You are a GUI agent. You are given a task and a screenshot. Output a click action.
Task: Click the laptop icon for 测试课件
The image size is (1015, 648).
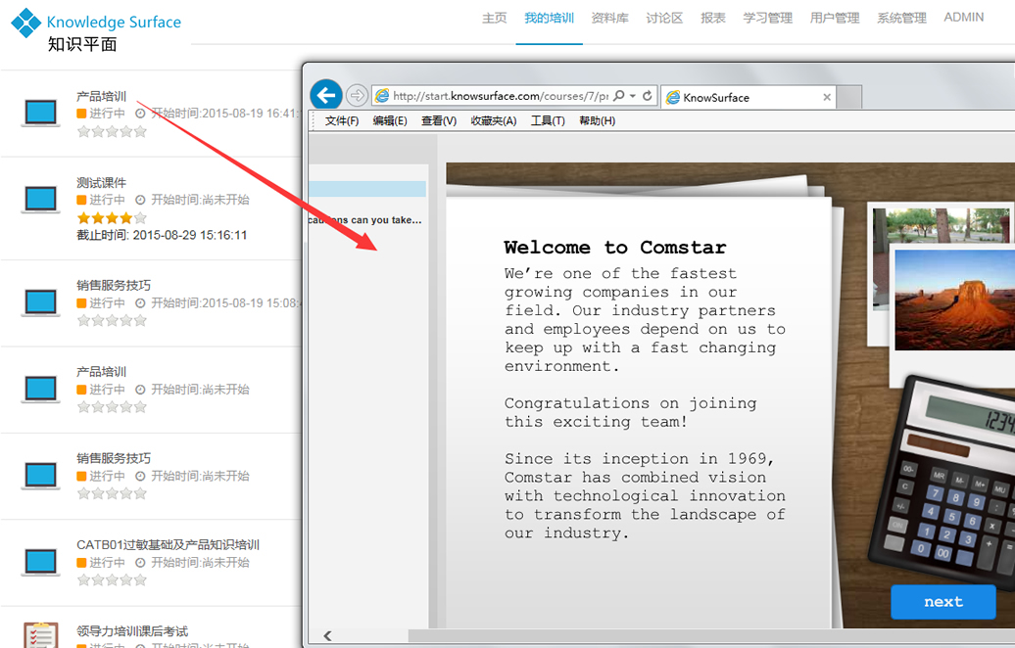41,199
